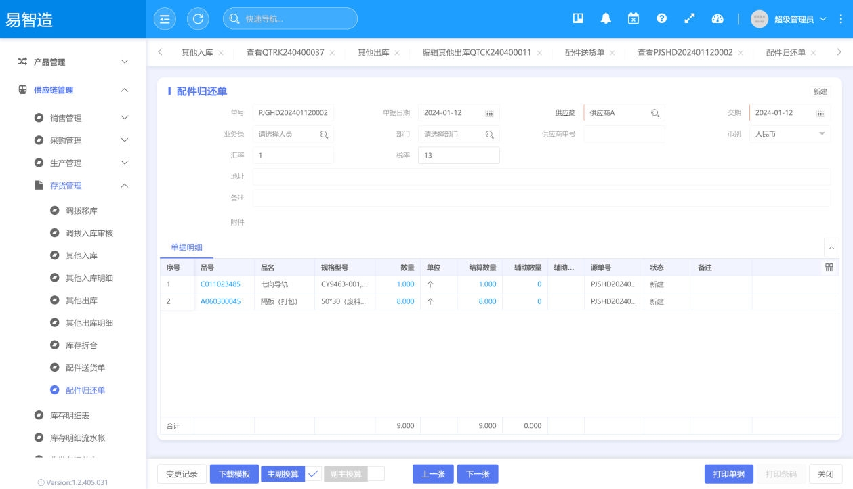Click the 打印单据 button
The height and width of the screenshot is (489, 853).
[x=728, y=474]
